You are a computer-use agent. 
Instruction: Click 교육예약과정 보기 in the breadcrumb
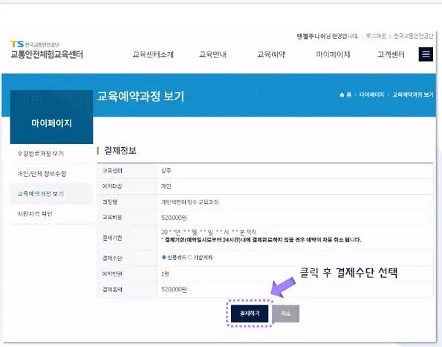413,94
